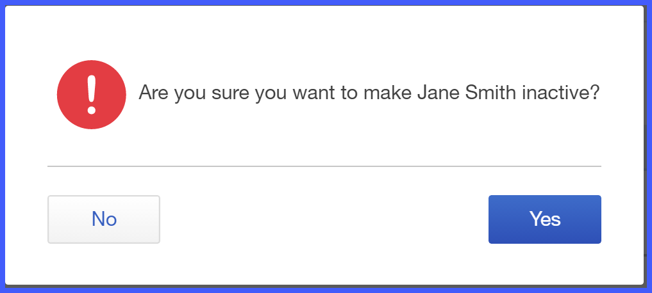Confirm making Jane Smith inactive with Yes
The width and height of the screenshot is (652, 293).
point(545,219)
